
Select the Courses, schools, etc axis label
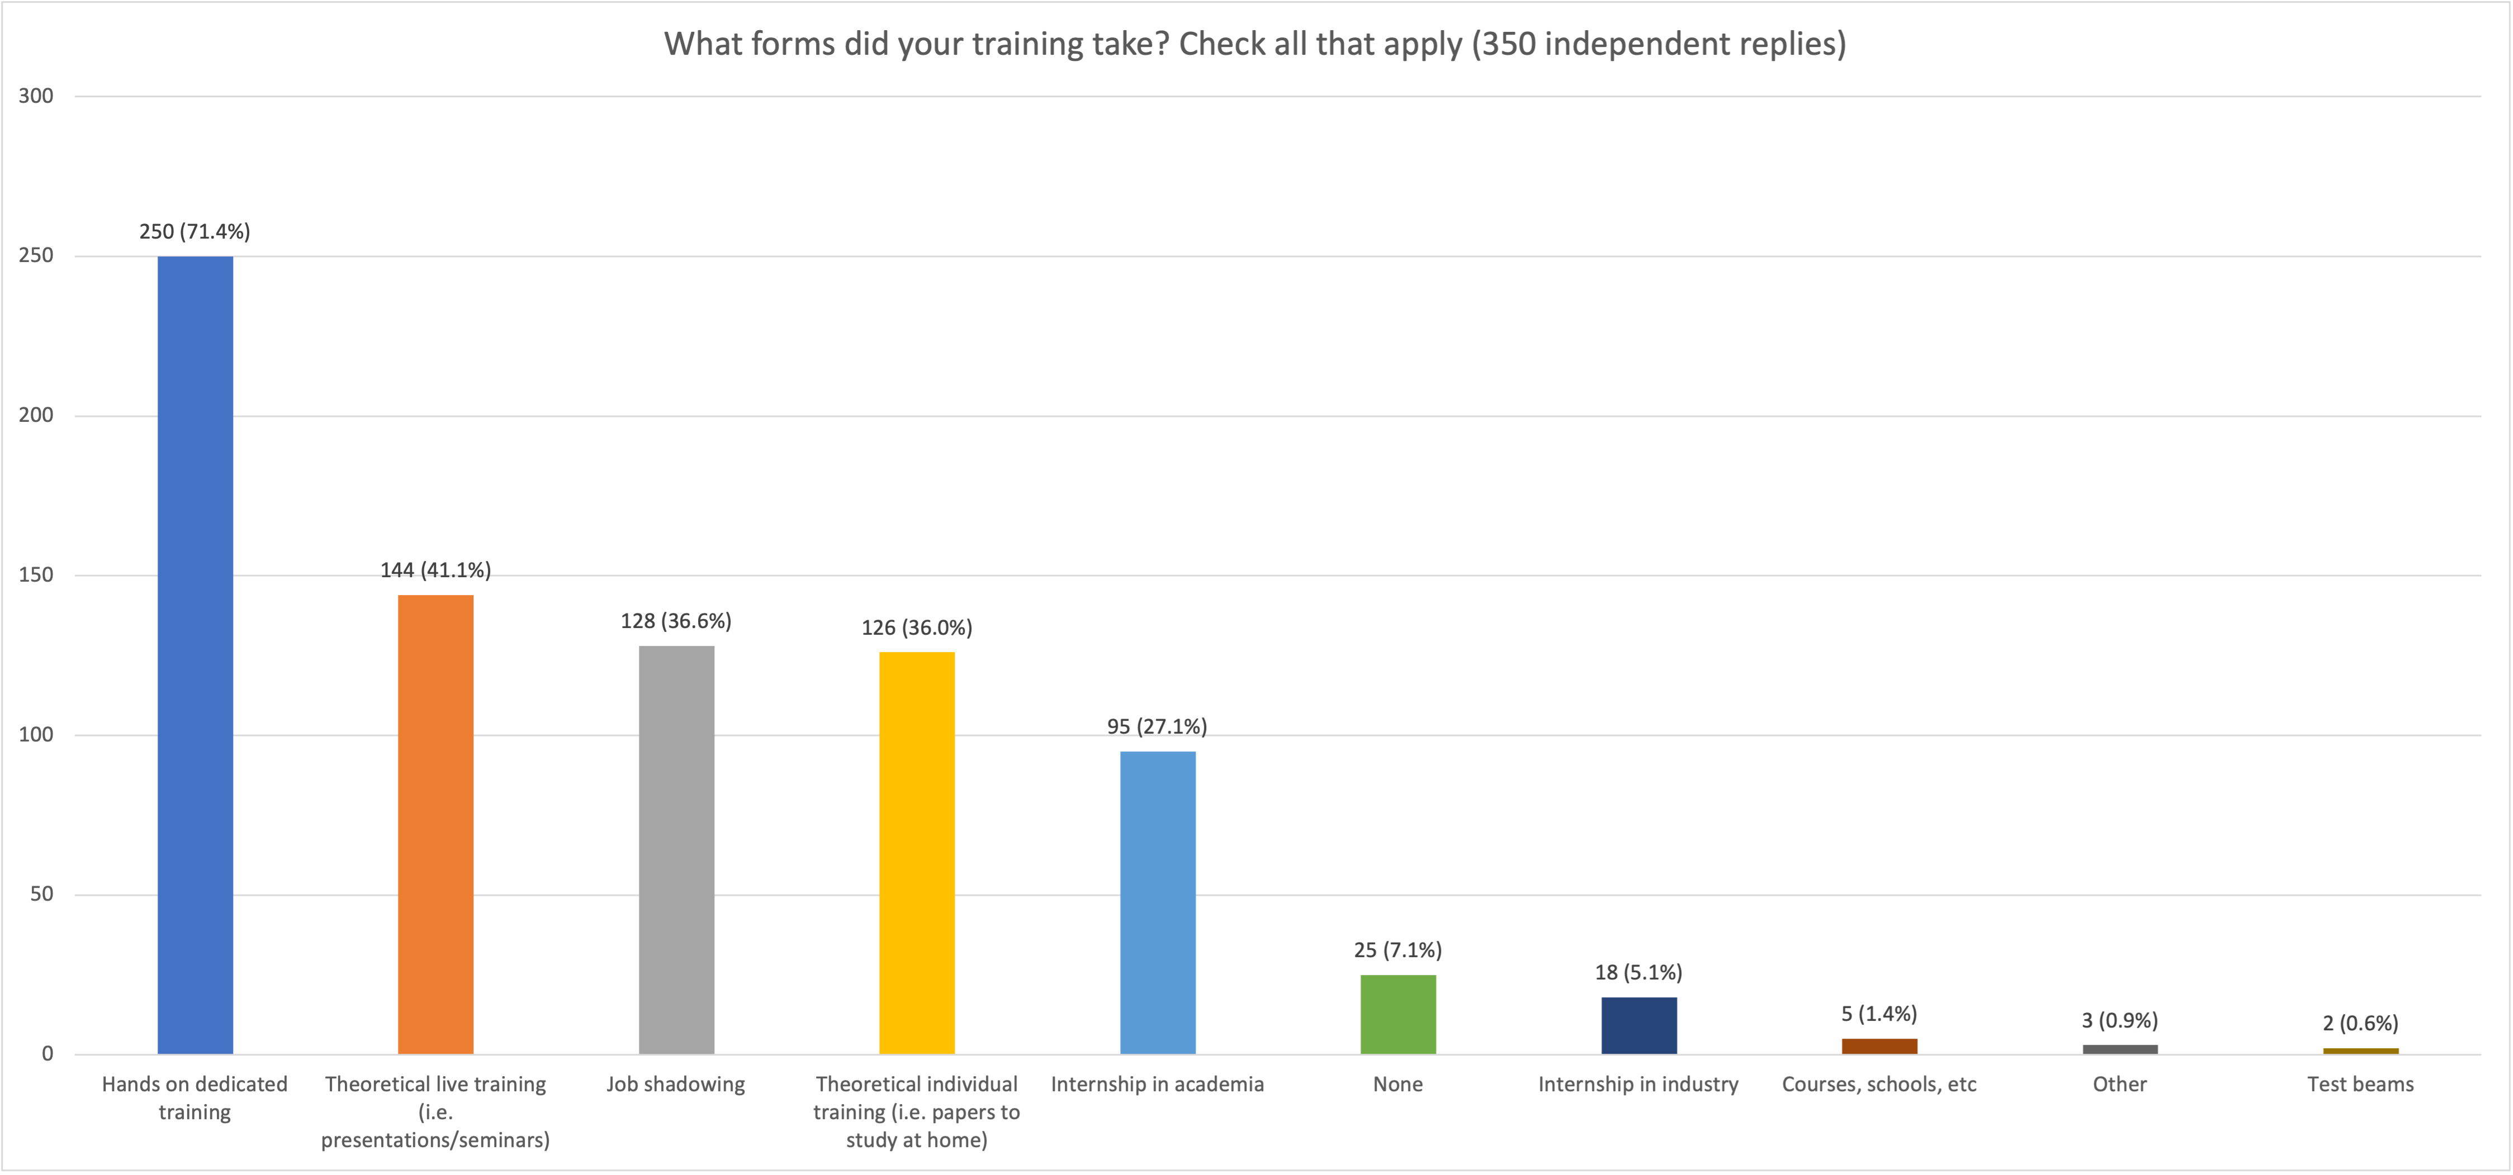(1879, 1084)
